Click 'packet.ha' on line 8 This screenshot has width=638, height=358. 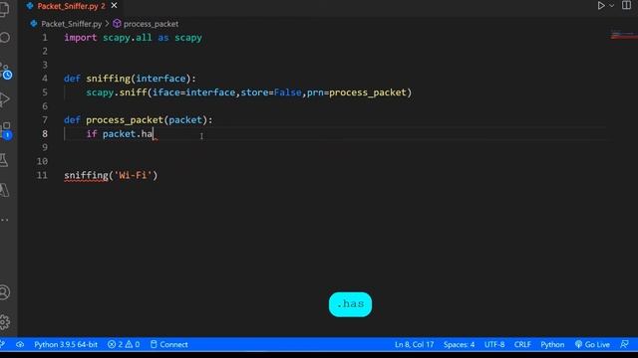(128, 134)
